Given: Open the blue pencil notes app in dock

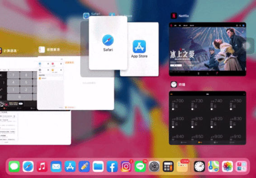Looking at the screenshot, I should click(84, 166).
